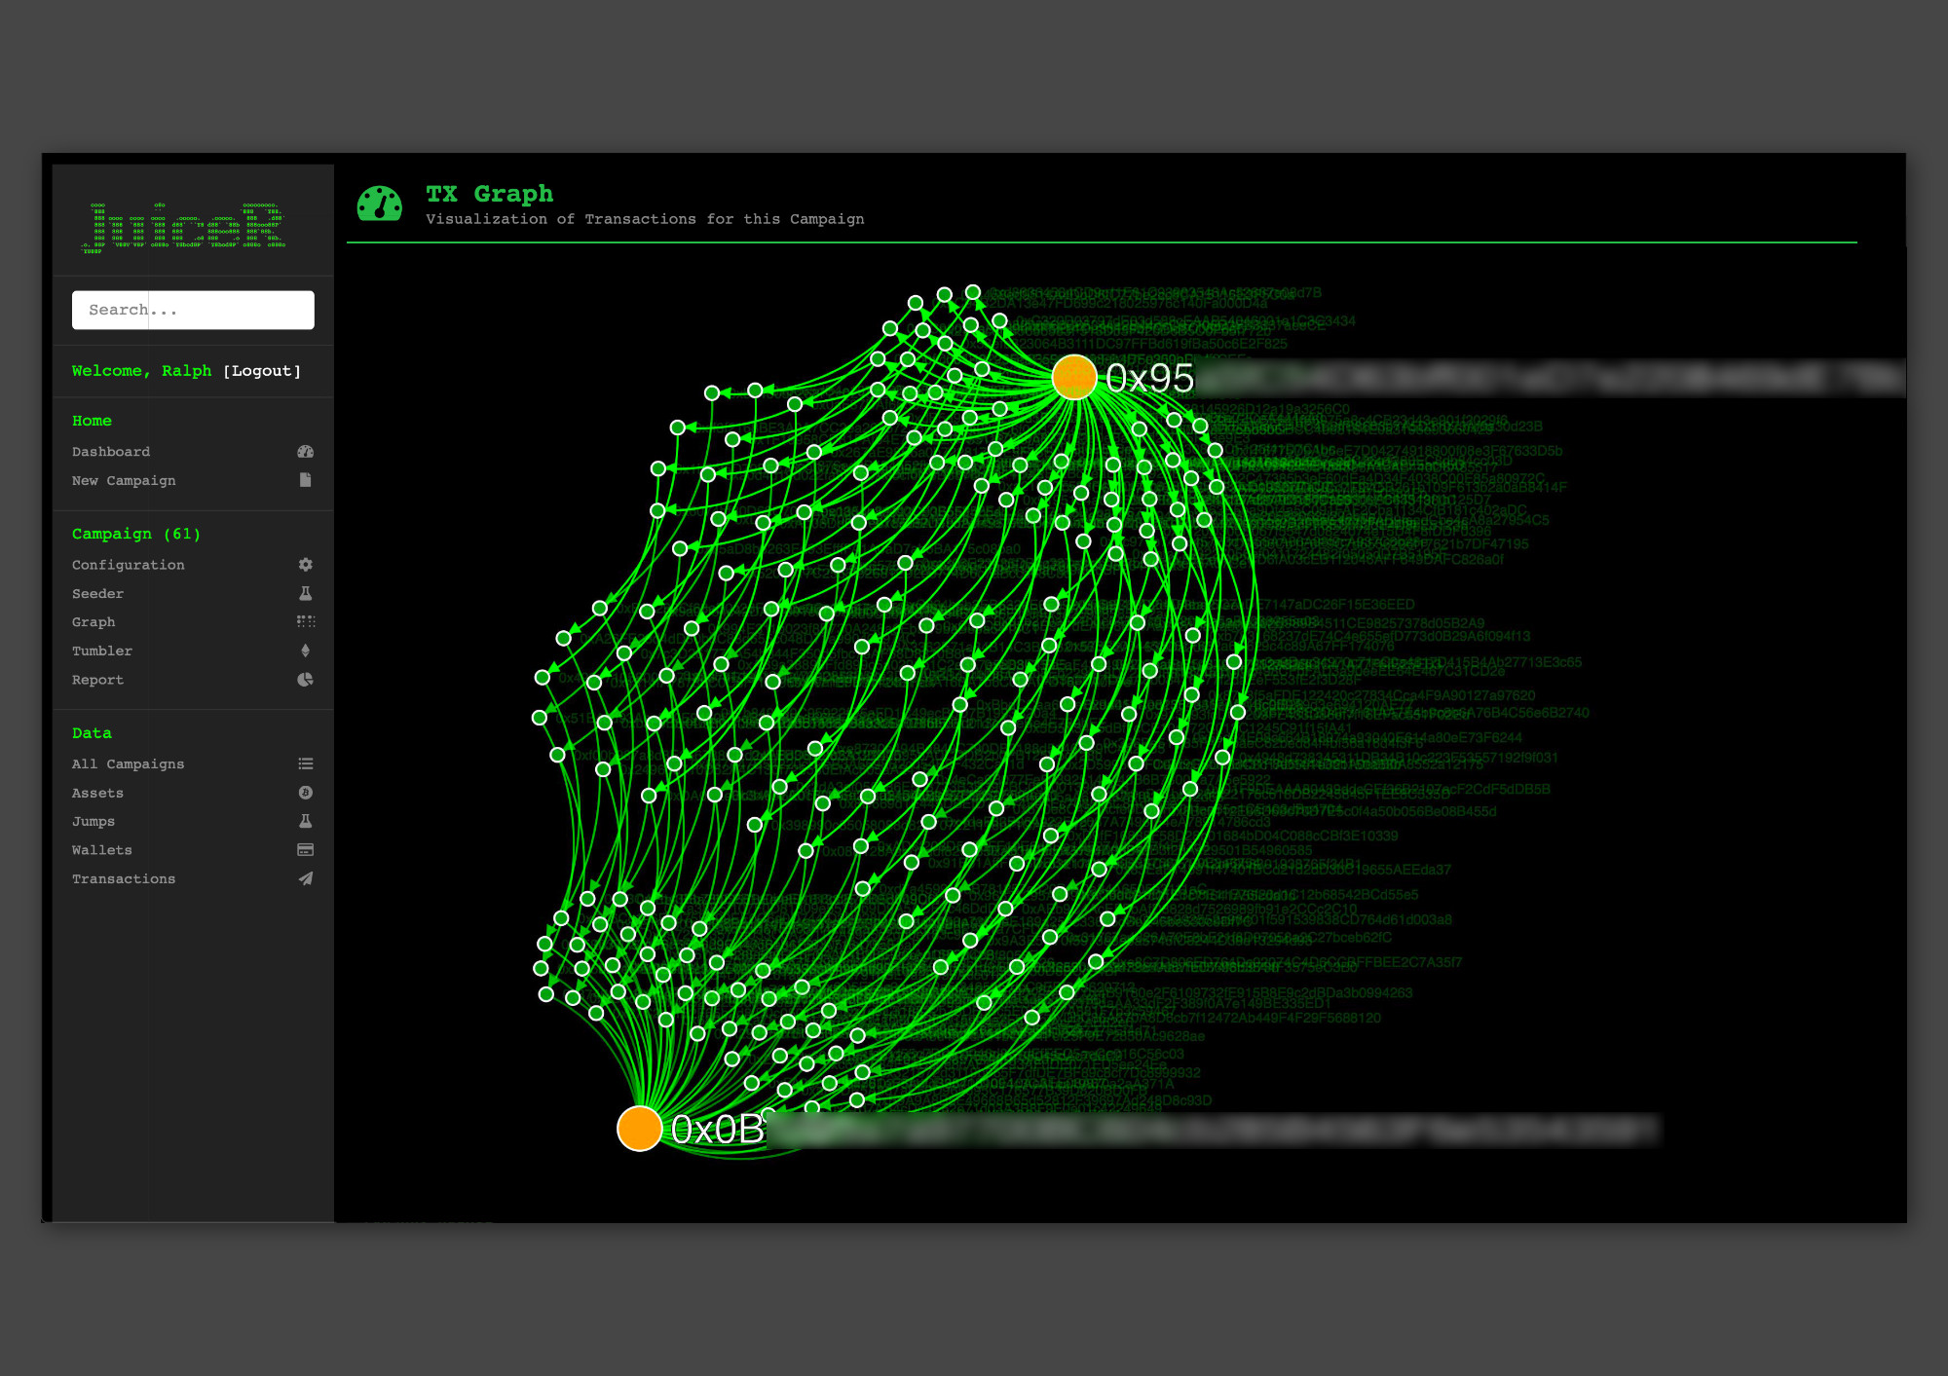
Task: Select the orange 0x0B destination node
Action: click(x=640, y=1129)
